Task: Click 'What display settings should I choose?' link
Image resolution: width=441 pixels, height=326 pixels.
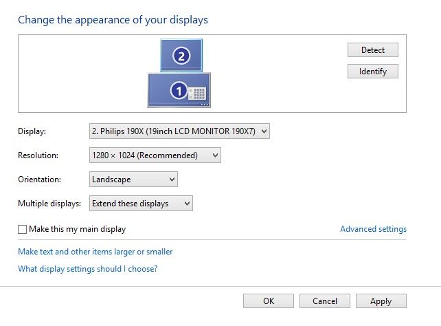Action: (87, 269)
